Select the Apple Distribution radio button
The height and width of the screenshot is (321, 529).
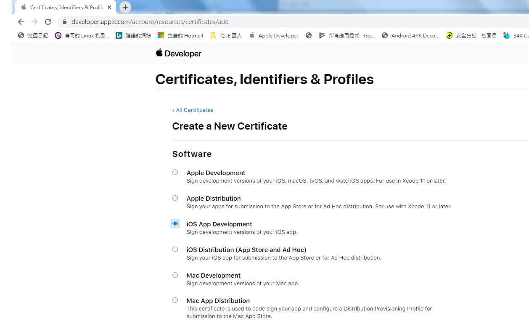(175, 198)
